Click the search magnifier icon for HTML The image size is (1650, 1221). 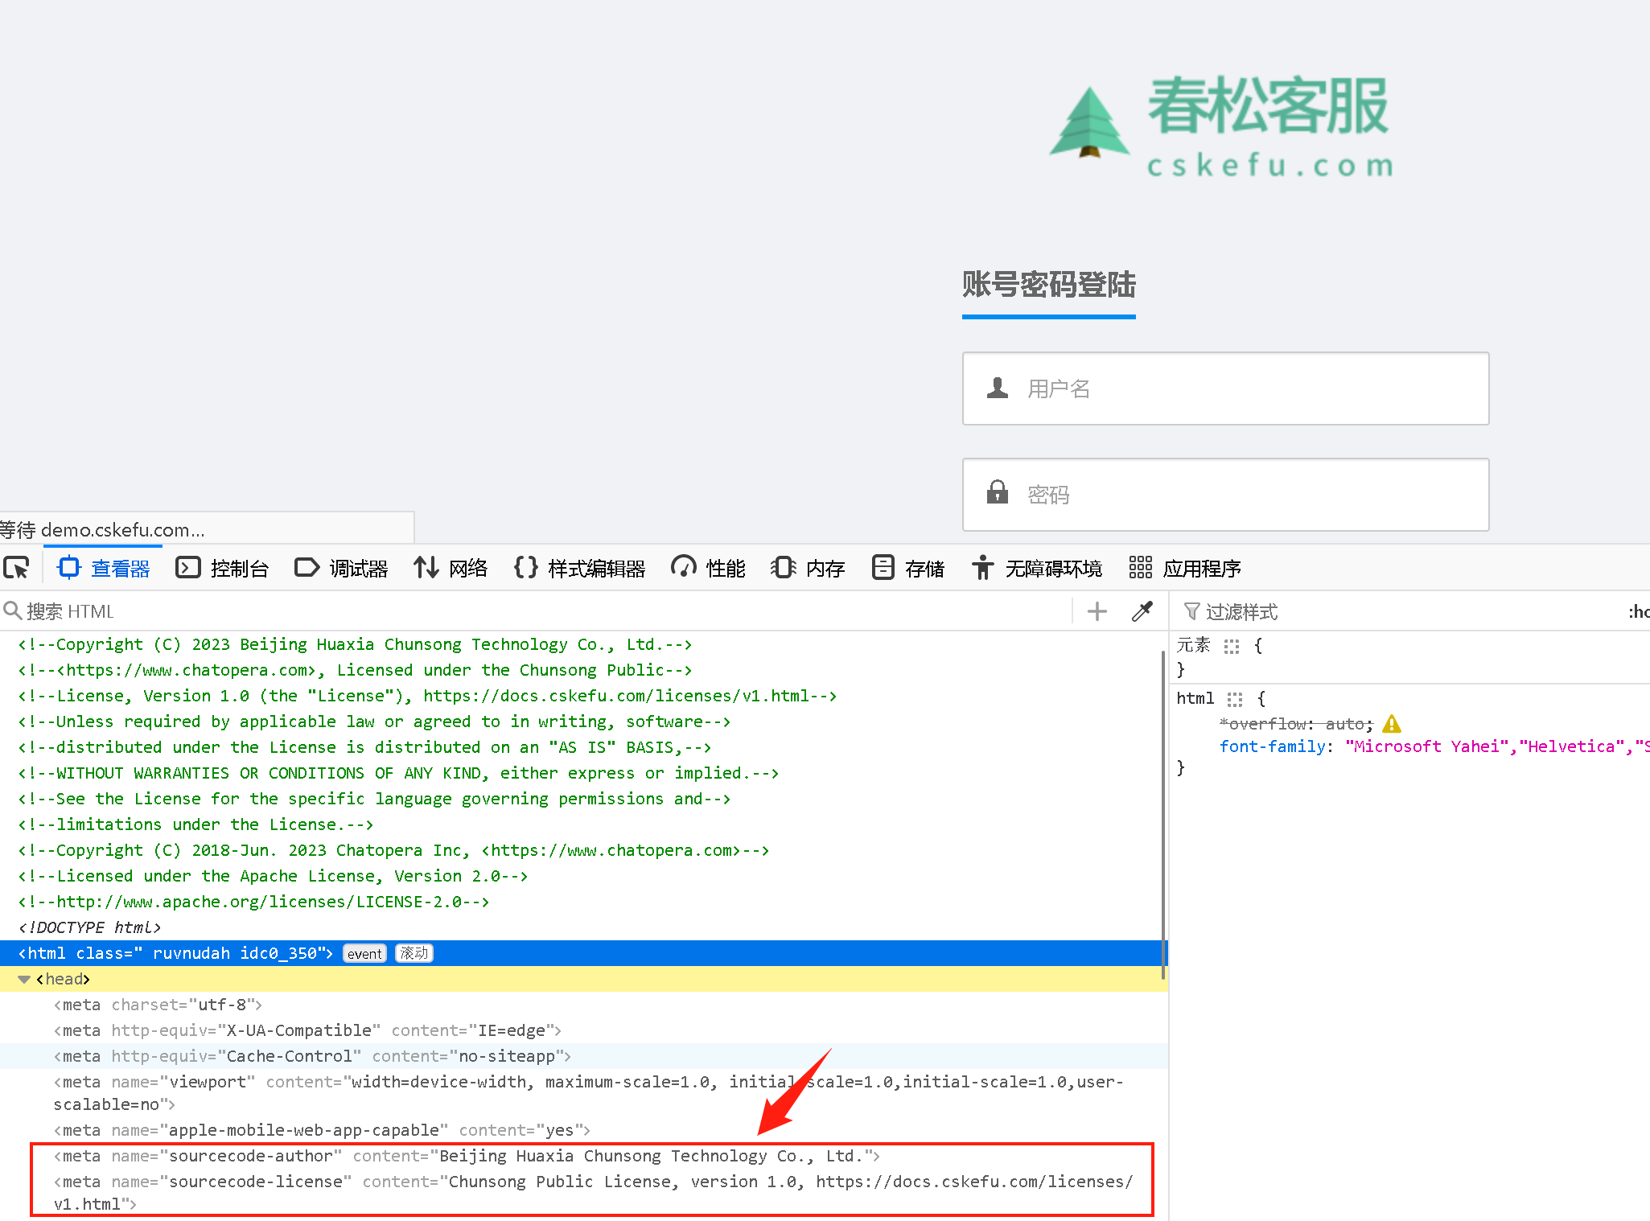pos(12,611)
